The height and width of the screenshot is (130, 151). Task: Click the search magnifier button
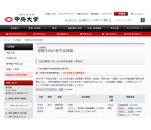point(143,20)
